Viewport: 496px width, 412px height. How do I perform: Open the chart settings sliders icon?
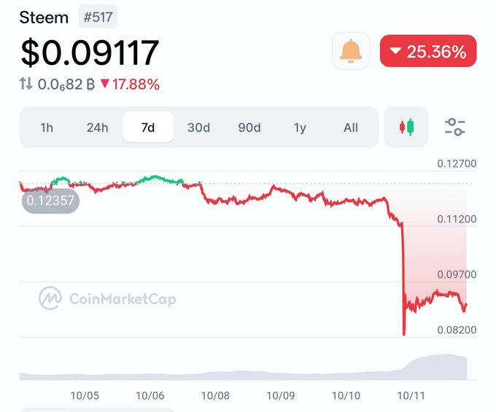pos(455,128)
